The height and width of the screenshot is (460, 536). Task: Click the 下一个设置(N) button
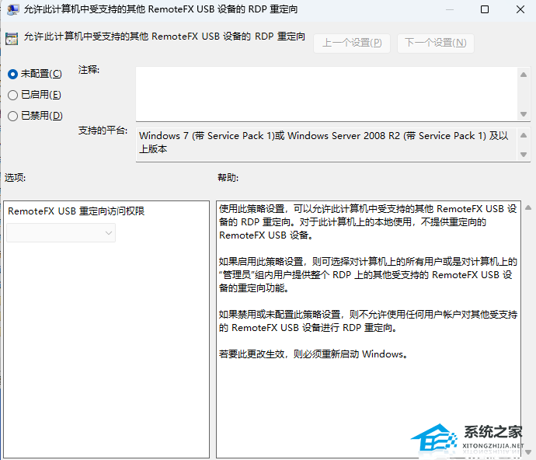436,43
